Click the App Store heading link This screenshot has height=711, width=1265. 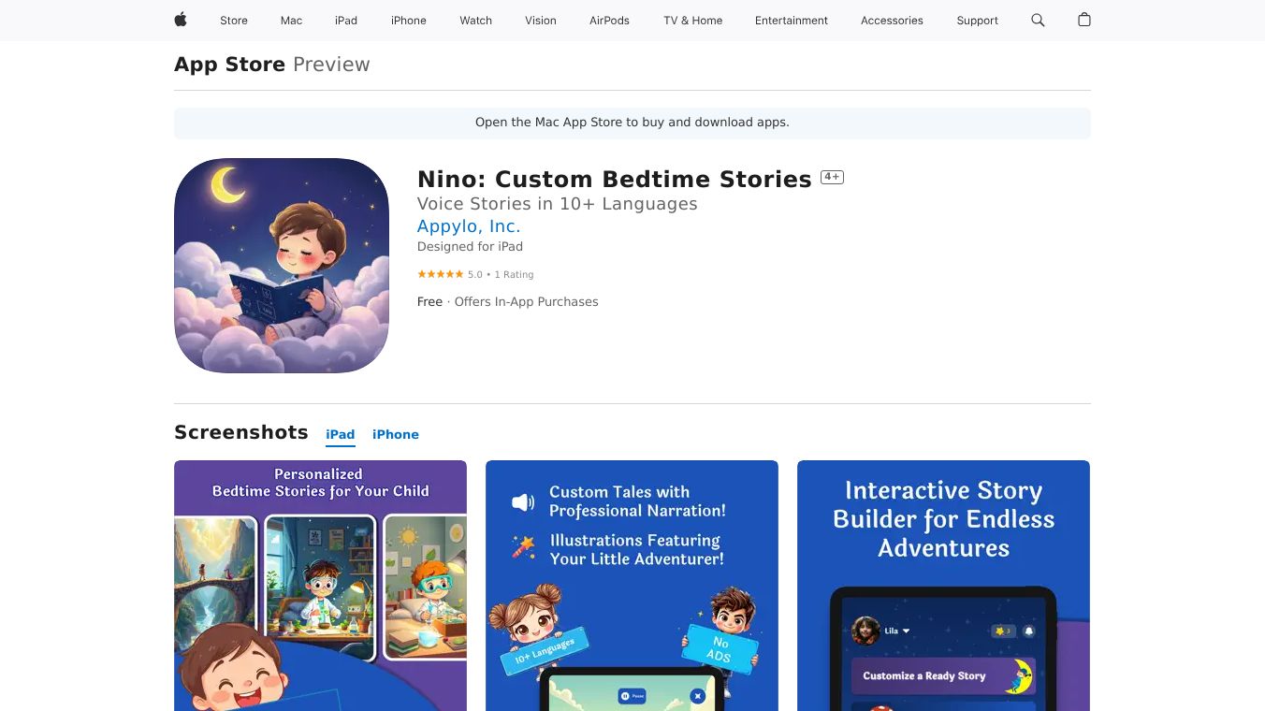(229, 65)
